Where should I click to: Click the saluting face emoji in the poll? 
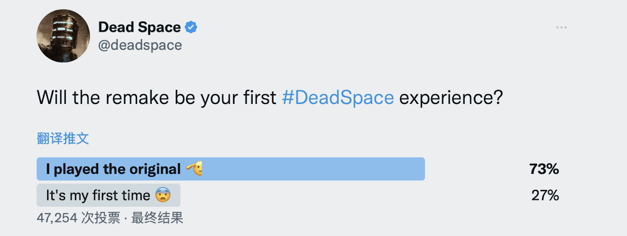(x=194, y=169)
